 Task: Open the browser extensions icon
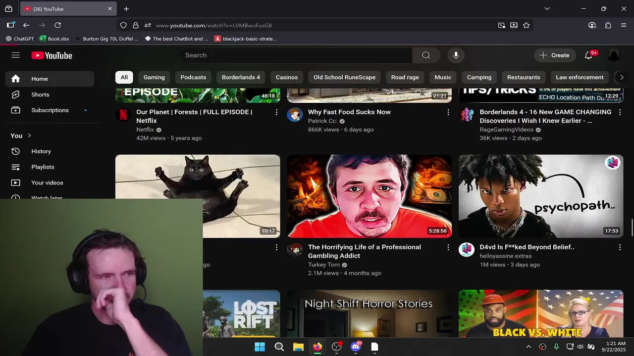tap(608, 25)
